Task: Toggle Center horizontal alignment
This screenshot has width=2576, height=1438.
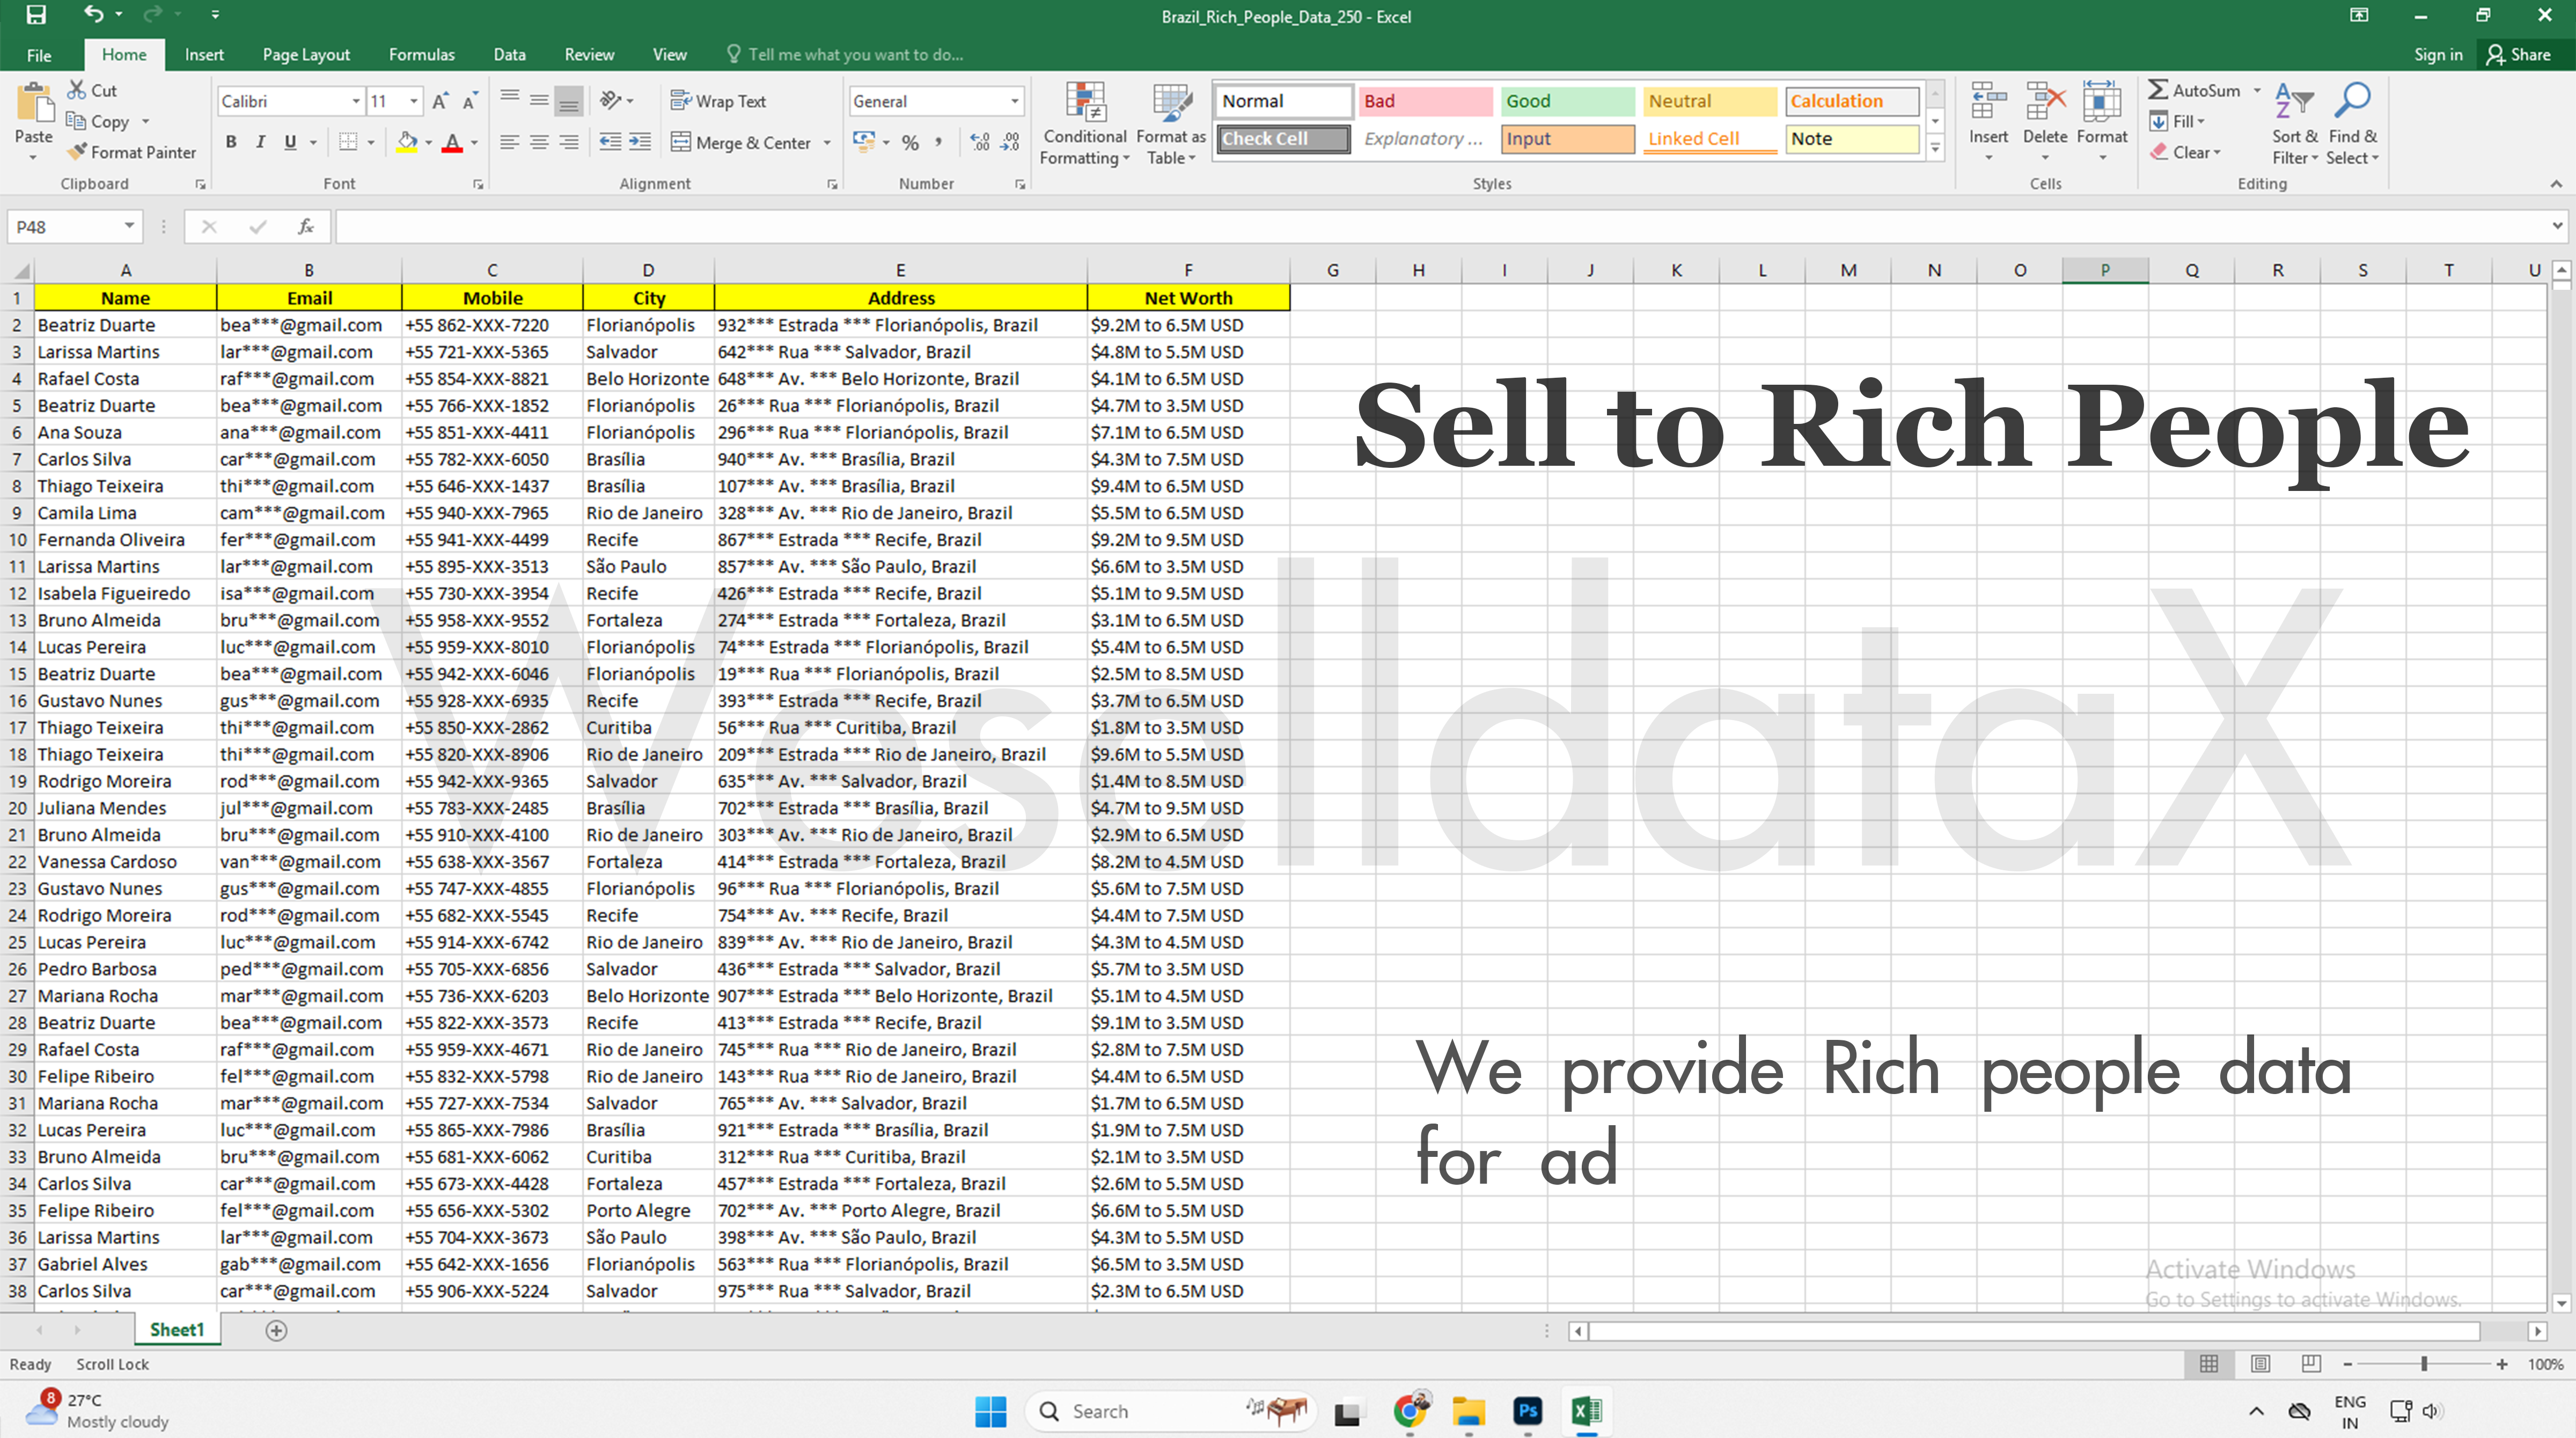Action: tap(539, 142)
